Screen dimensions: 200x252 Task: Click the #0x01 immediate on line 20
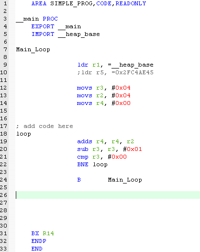click(x=133, y=149)
